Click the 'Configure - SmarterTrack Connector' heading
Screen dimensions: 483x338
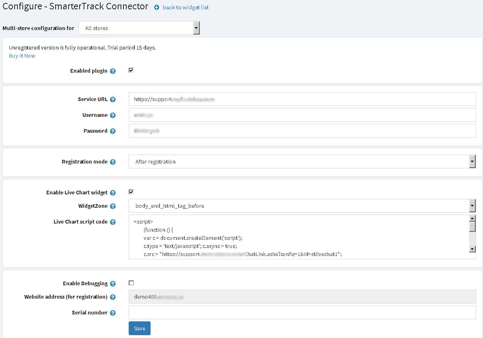[75, 6]
